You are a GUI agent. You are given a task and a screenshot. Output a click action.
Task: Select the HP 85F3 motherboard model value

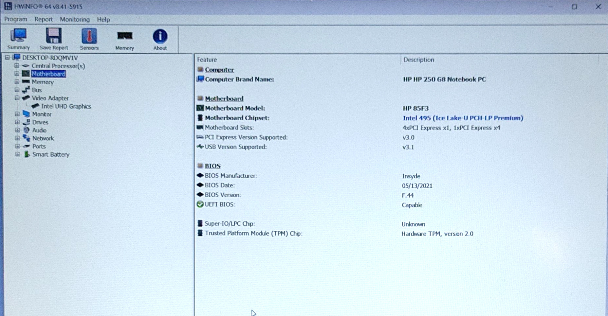click(x=415, y=108)
